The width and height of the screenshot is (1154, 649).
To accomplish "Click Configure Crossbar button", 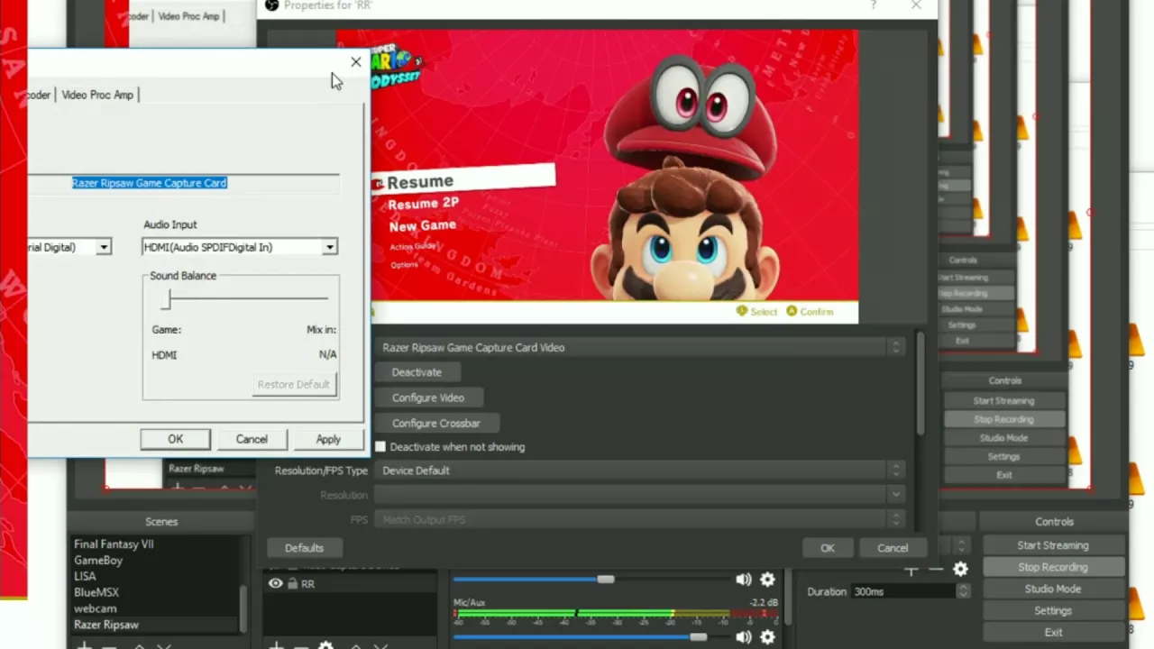I will (436, 423).
